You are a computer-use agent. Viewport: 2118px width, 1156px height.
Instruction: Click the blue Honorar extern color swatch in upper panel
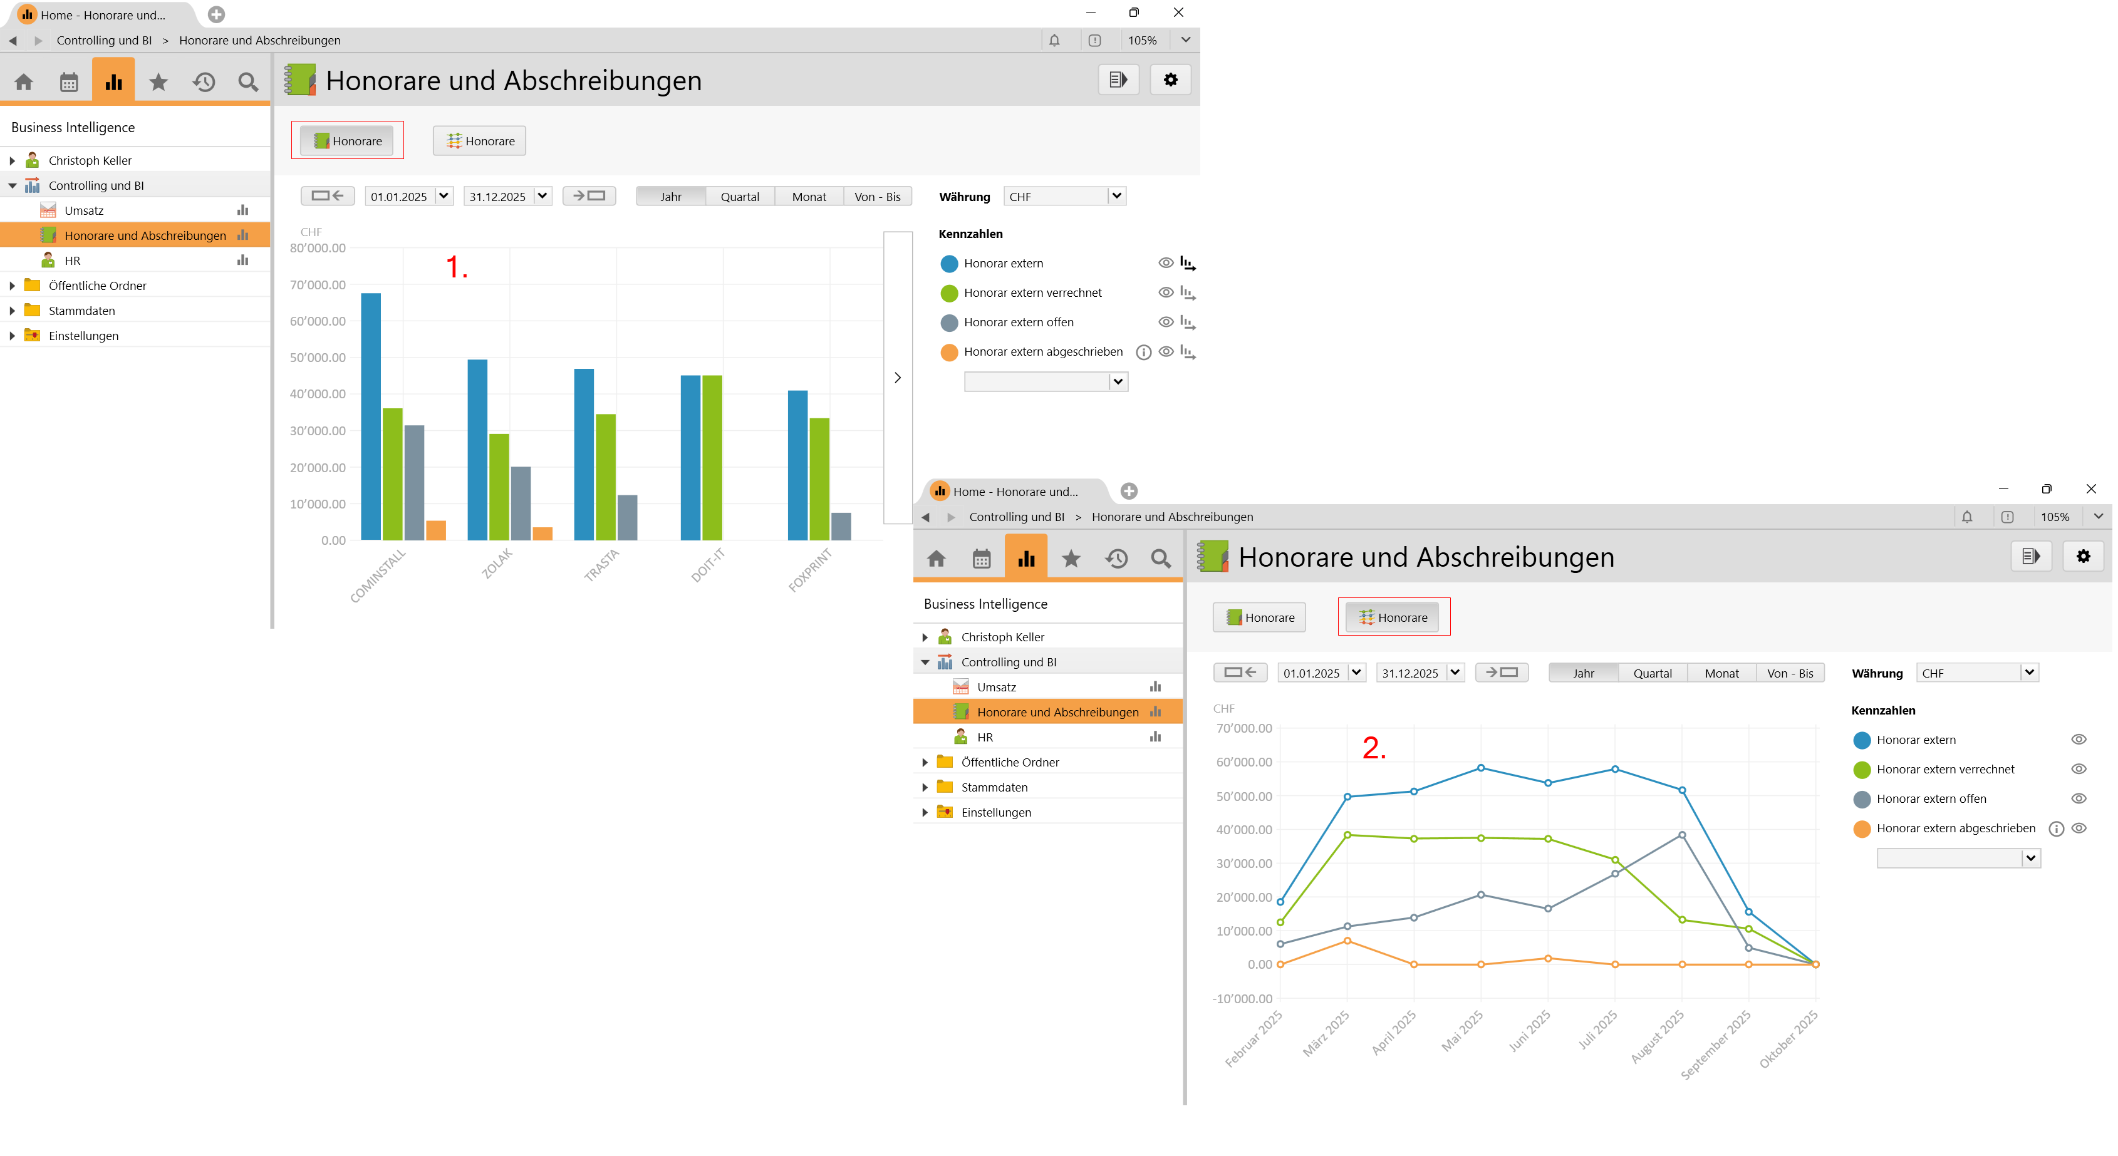949,263
